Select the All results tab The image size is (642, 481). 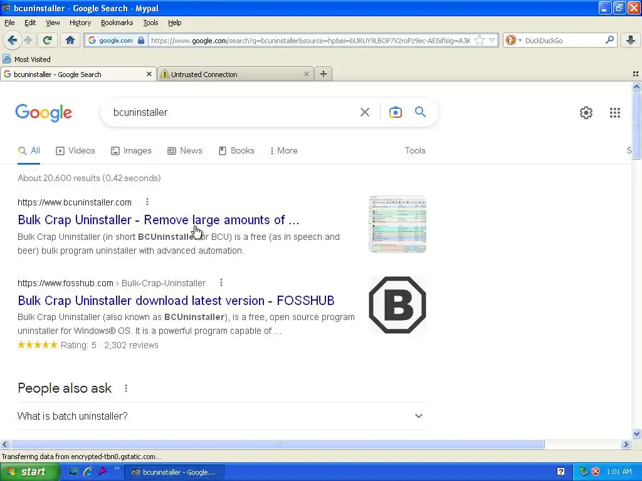point(29,150)
